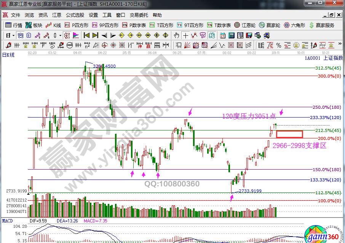The height and width of the screenshot is (243, 345).
Task: Click the 行情 market quotes button
Action: point(14,25)
